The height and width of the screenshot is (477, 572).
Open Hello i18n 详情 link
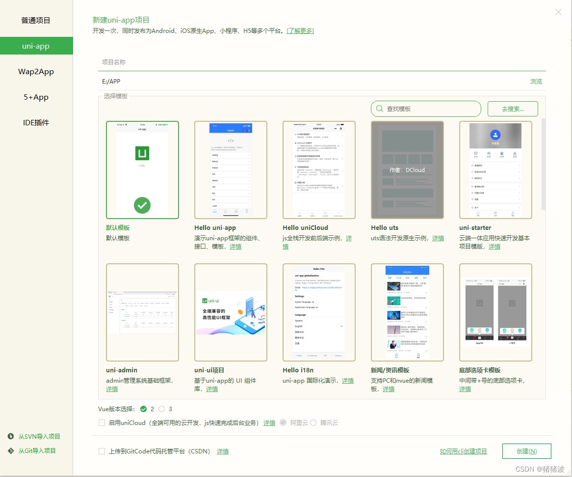click(x=348, y=381)
